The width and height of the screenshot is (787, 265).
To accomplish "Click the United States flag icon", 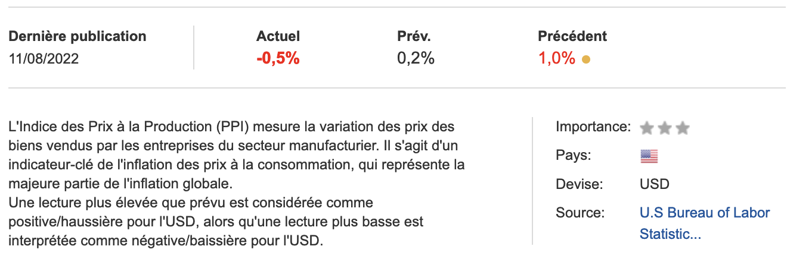I will pyautogui.click(x=649, y=156).
